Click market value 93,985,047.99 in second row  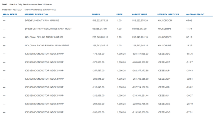tap(139, 29)
